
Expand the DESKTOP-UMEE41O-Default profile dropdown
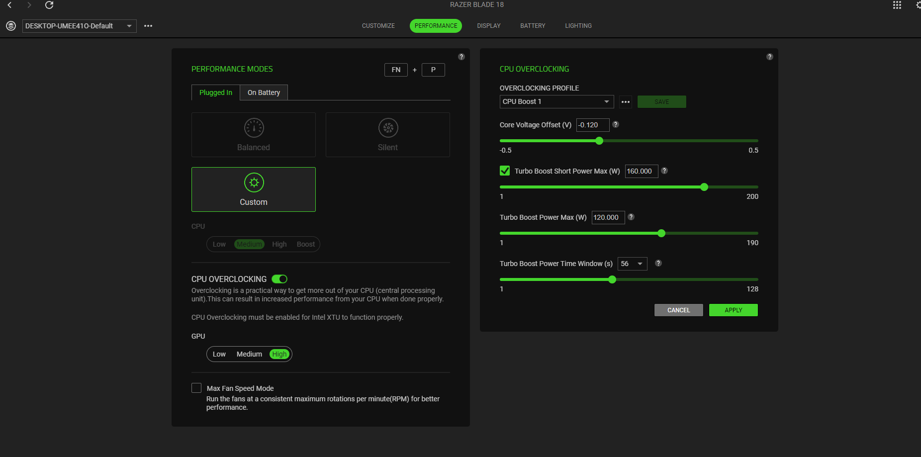(x=80, y=26)
